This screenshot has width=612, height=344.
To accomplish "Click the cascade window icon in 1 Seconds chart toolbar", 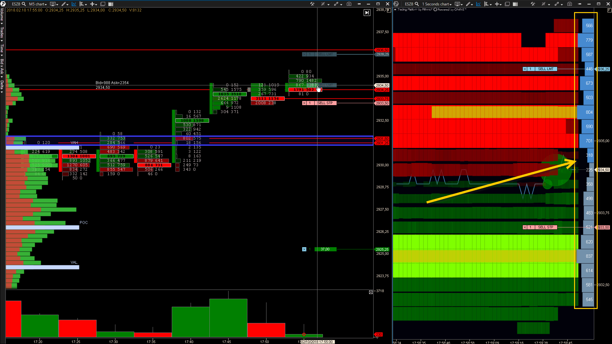I will tap(507, 4).
